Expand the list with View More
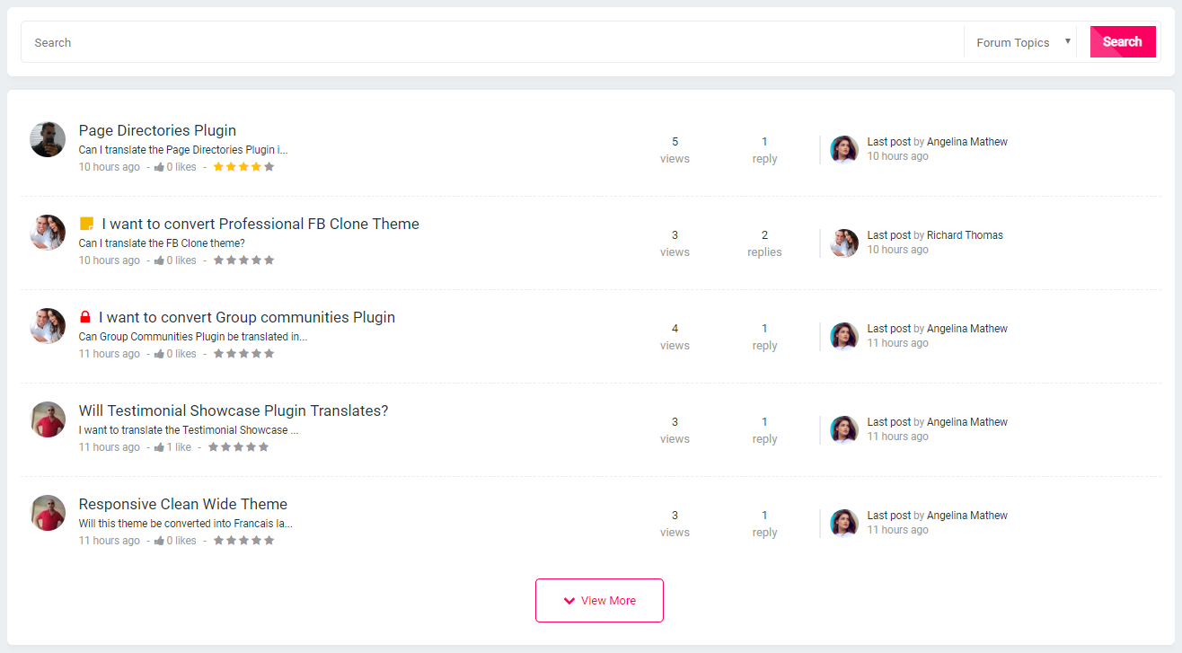 [599, 600]
